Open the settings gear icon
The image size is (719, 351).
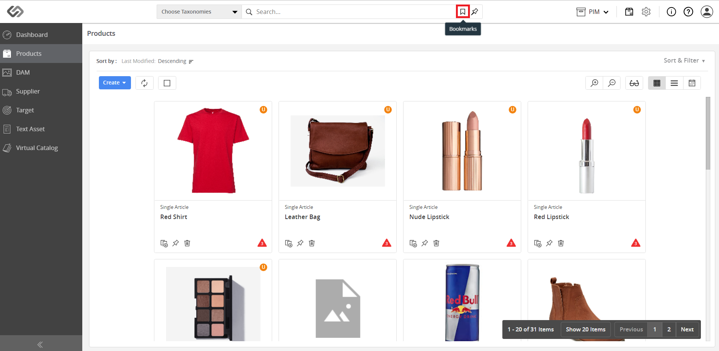click(646, 12)
